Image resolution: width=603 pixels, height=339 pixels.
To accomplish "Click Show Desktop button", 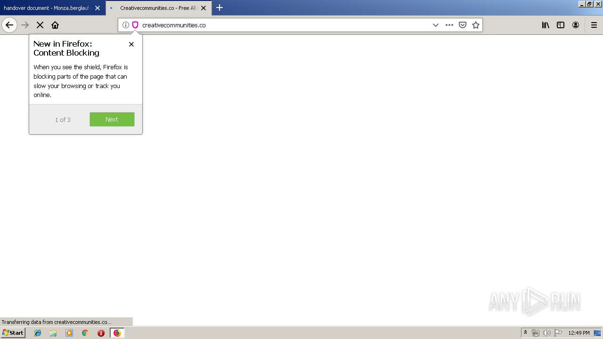I will (x=598, y=333).
